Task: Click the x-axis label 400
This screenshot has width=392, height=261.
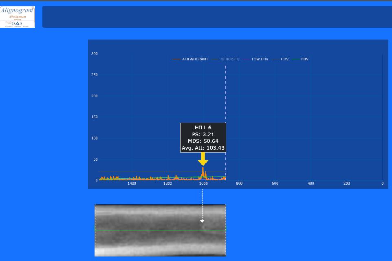Action: click(x=311, y=184)
